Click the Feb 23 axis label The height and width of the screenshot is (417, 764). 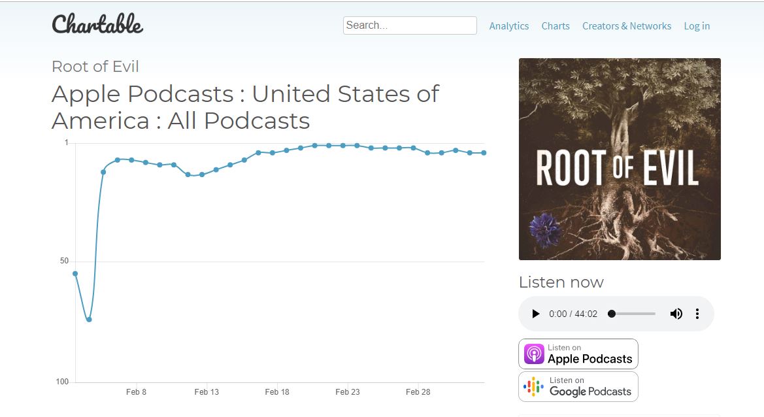click(347, 392)
